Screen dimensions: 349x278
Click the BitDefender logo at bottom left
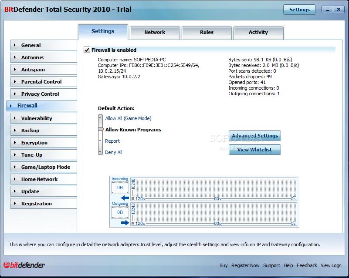coord(24,265)
